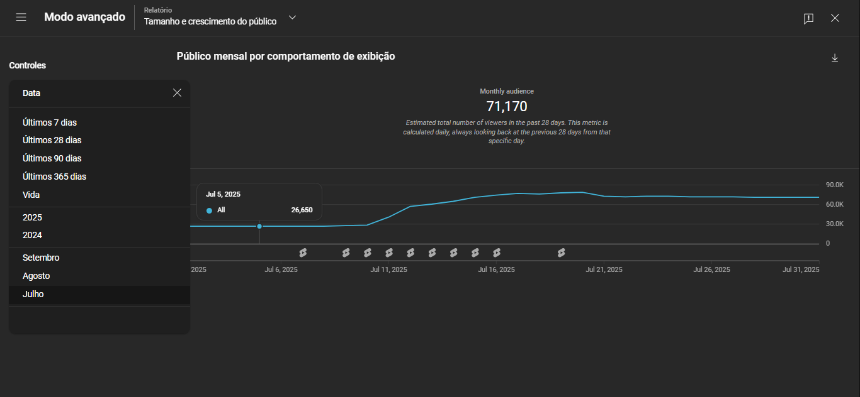Click the last Shorts marker near Jul 19

pyautogui.click(x=561, y=253)
